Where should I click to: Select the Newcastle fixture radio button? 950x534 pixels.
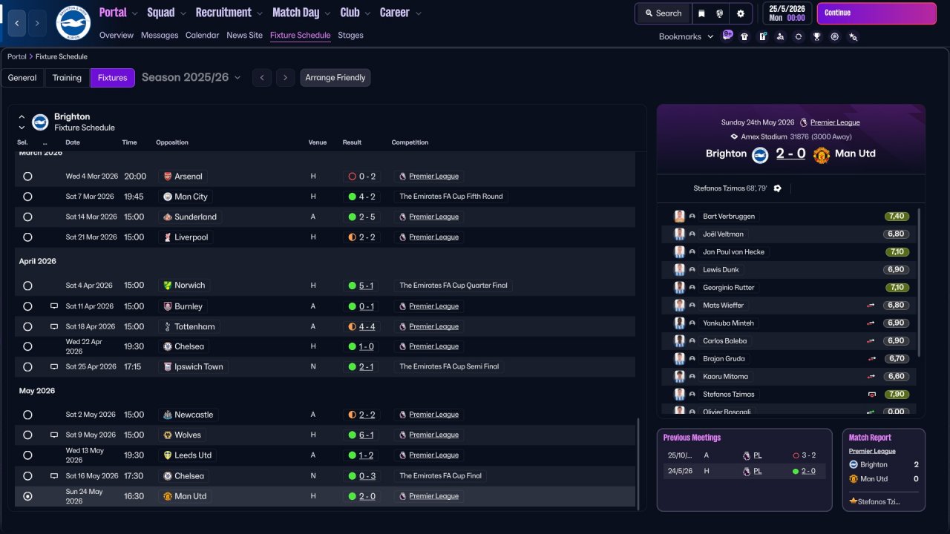coord(27,415)
